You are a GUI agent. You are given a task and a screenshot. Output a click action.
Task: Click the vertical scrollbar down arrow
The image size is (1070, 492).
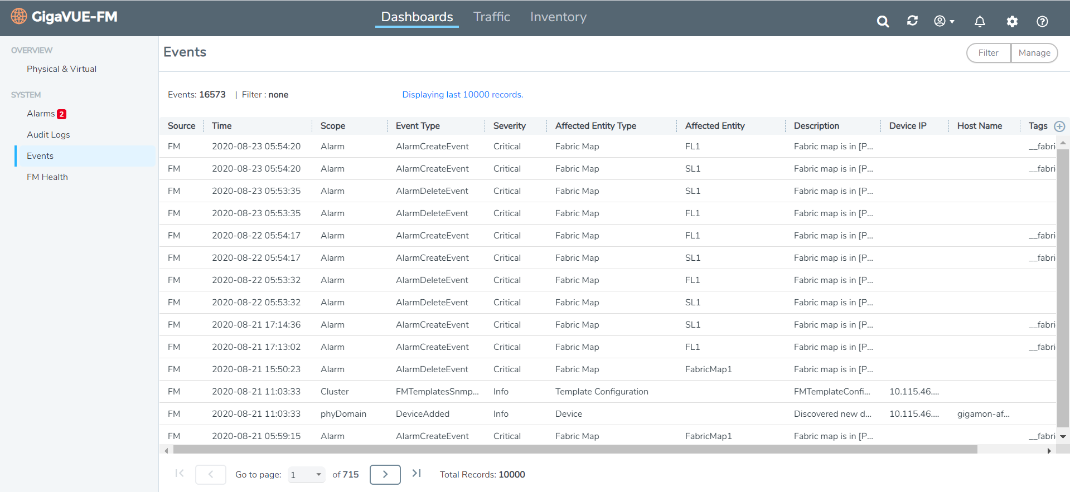point(1063,436)
